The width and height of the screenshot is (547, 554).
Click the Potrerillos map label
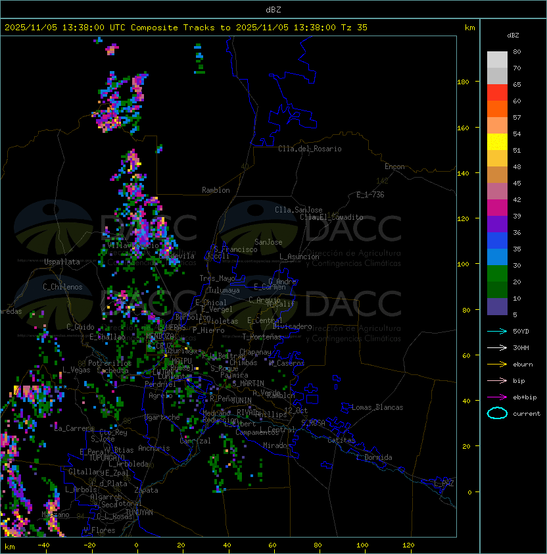pos(110,363)
